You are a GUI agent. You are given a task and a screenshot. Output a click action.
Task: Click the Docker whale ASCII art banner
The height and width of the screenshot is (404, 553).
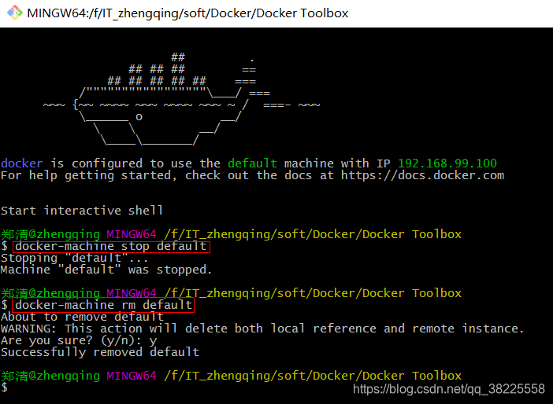[182, 99]
